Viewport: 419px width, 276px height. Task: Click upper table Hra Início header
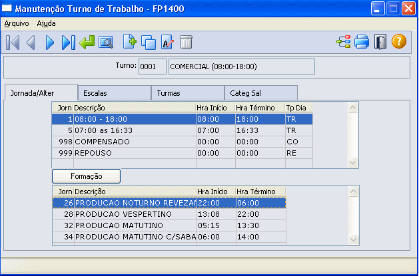pyautogui.click(x=216, y=108)
